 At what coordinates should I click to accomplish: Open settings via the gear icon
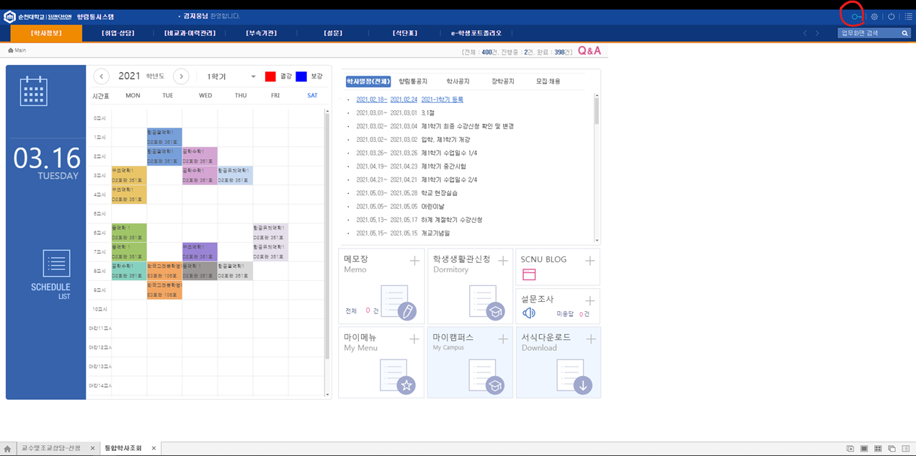coord(874,17)
